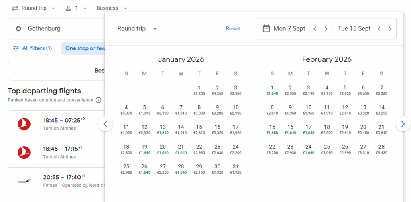Open All filters via sliders icon
Viewport: 411px width, 202px height.
coord(16,48)
